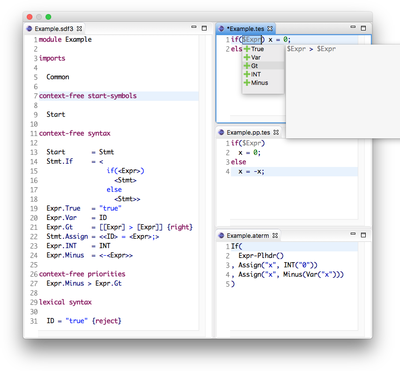This screenshot has height=371, width=400.
Task: Click 'x = -x;' in Example.pp.tes
Action: click(x=251, y=172)
